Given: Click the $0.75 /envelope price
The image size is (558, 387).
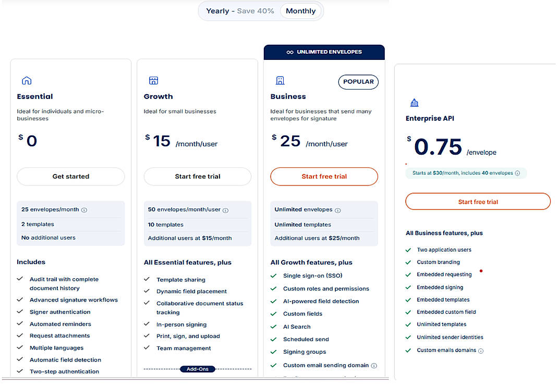Looking at the screenshot, I should click(x=452, y=147).
